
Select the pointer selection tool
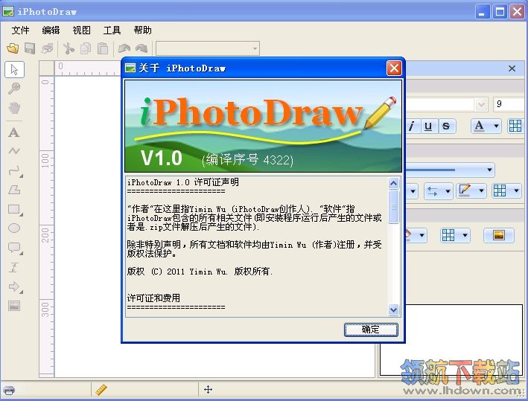pyautogui.click(x=14, y=70)
